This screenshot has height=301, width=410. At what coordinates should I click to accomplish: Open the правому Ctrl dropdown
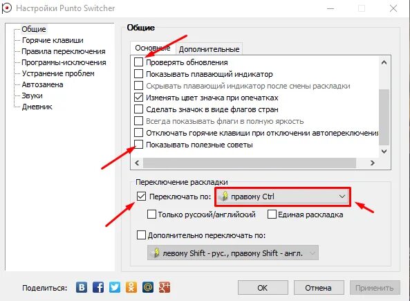click(282, 197)
